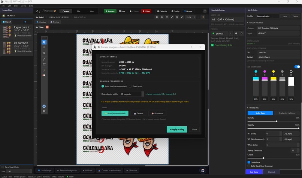
Task: Toggle the cyan C channel dot
Action: click(256, 72)
